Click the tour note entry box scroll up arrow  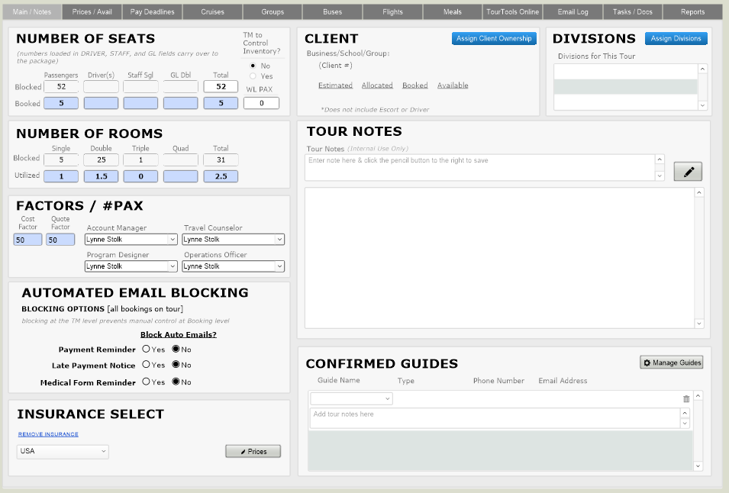660,159
